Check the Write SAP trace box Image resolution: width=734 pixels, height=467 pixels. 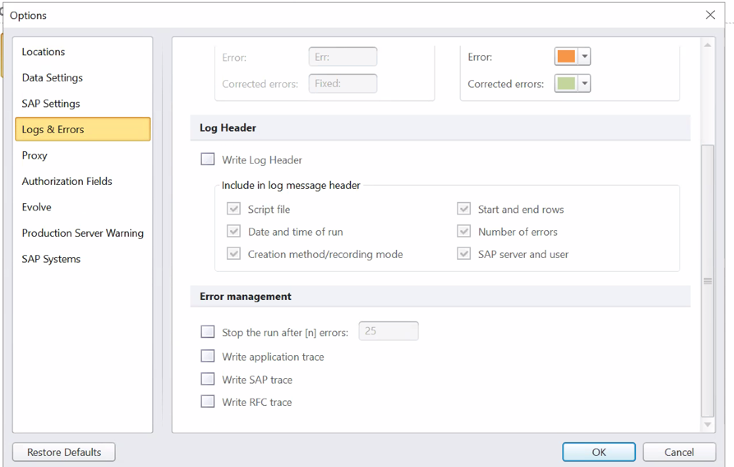208,380
